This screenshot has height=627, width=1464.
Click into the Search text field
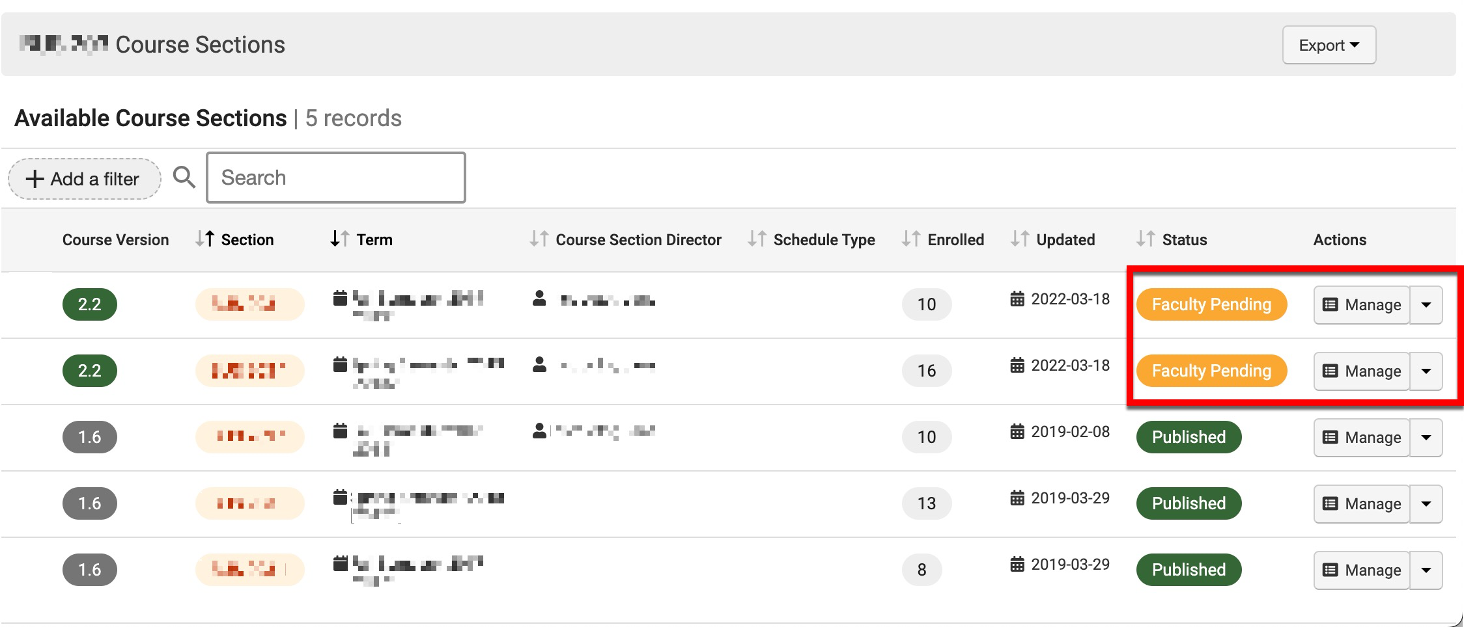336,178
